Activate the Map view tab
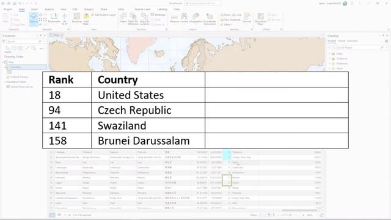 (x=56, y=35)
